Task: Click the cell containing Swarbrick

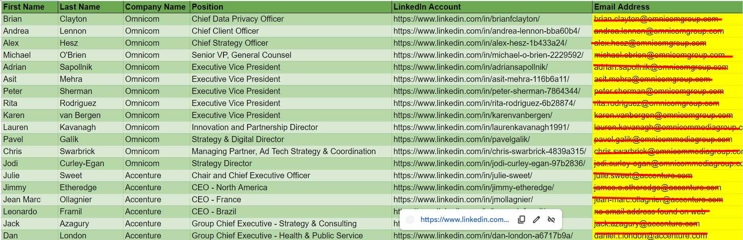Action: [77, 151]
